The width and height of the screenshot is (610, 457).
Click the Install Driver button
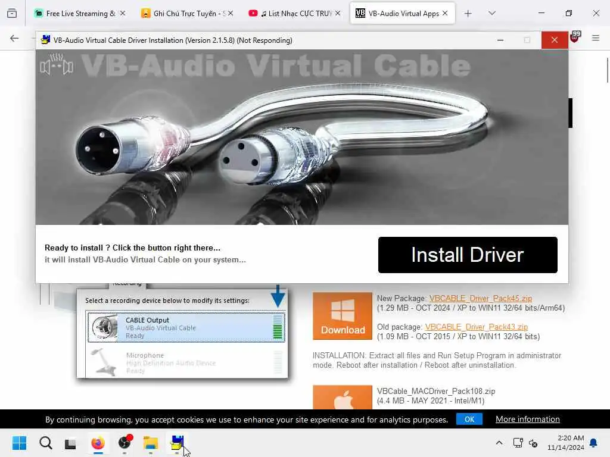[x=468, y=255]
